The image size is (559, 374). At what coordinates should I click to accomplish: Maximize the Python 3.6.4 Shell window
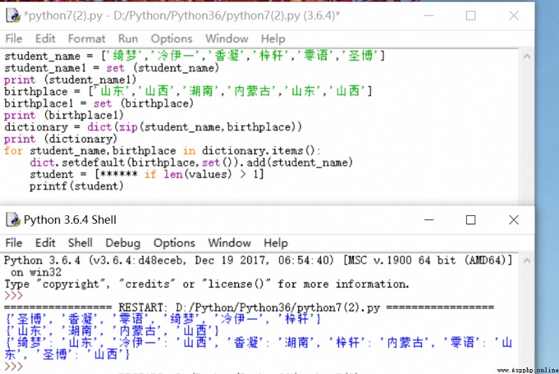pyautogui.click(x=470, y=220)
